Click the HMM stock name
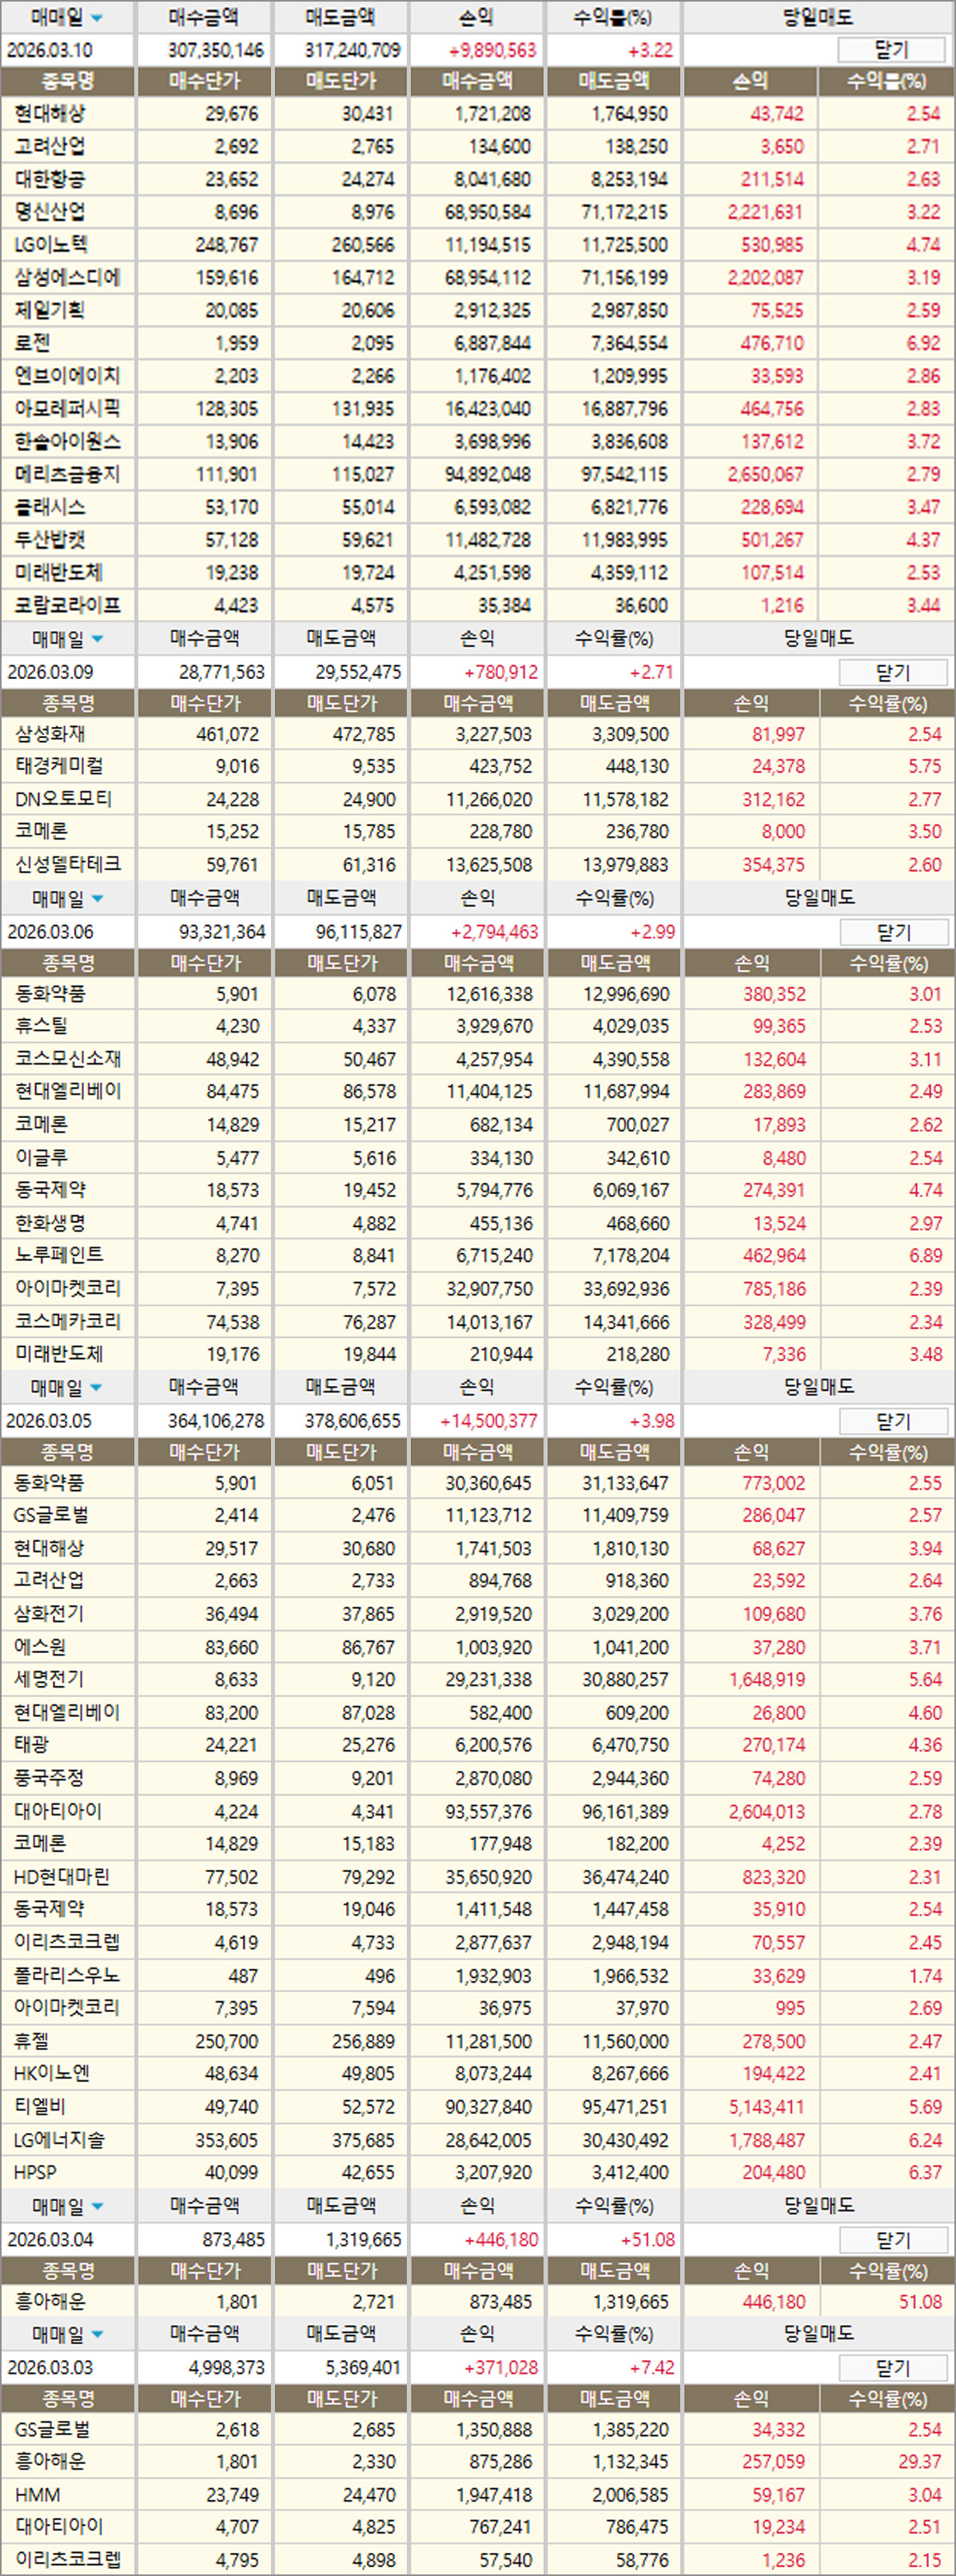The image size is (956, 2576). click(37, 2494)
